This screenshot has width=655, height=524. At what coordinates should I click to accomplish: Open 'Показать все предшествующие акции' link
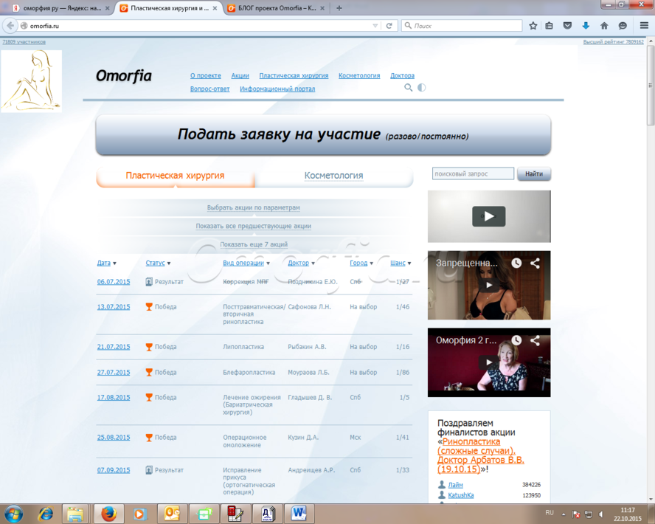tap(254, 226)
